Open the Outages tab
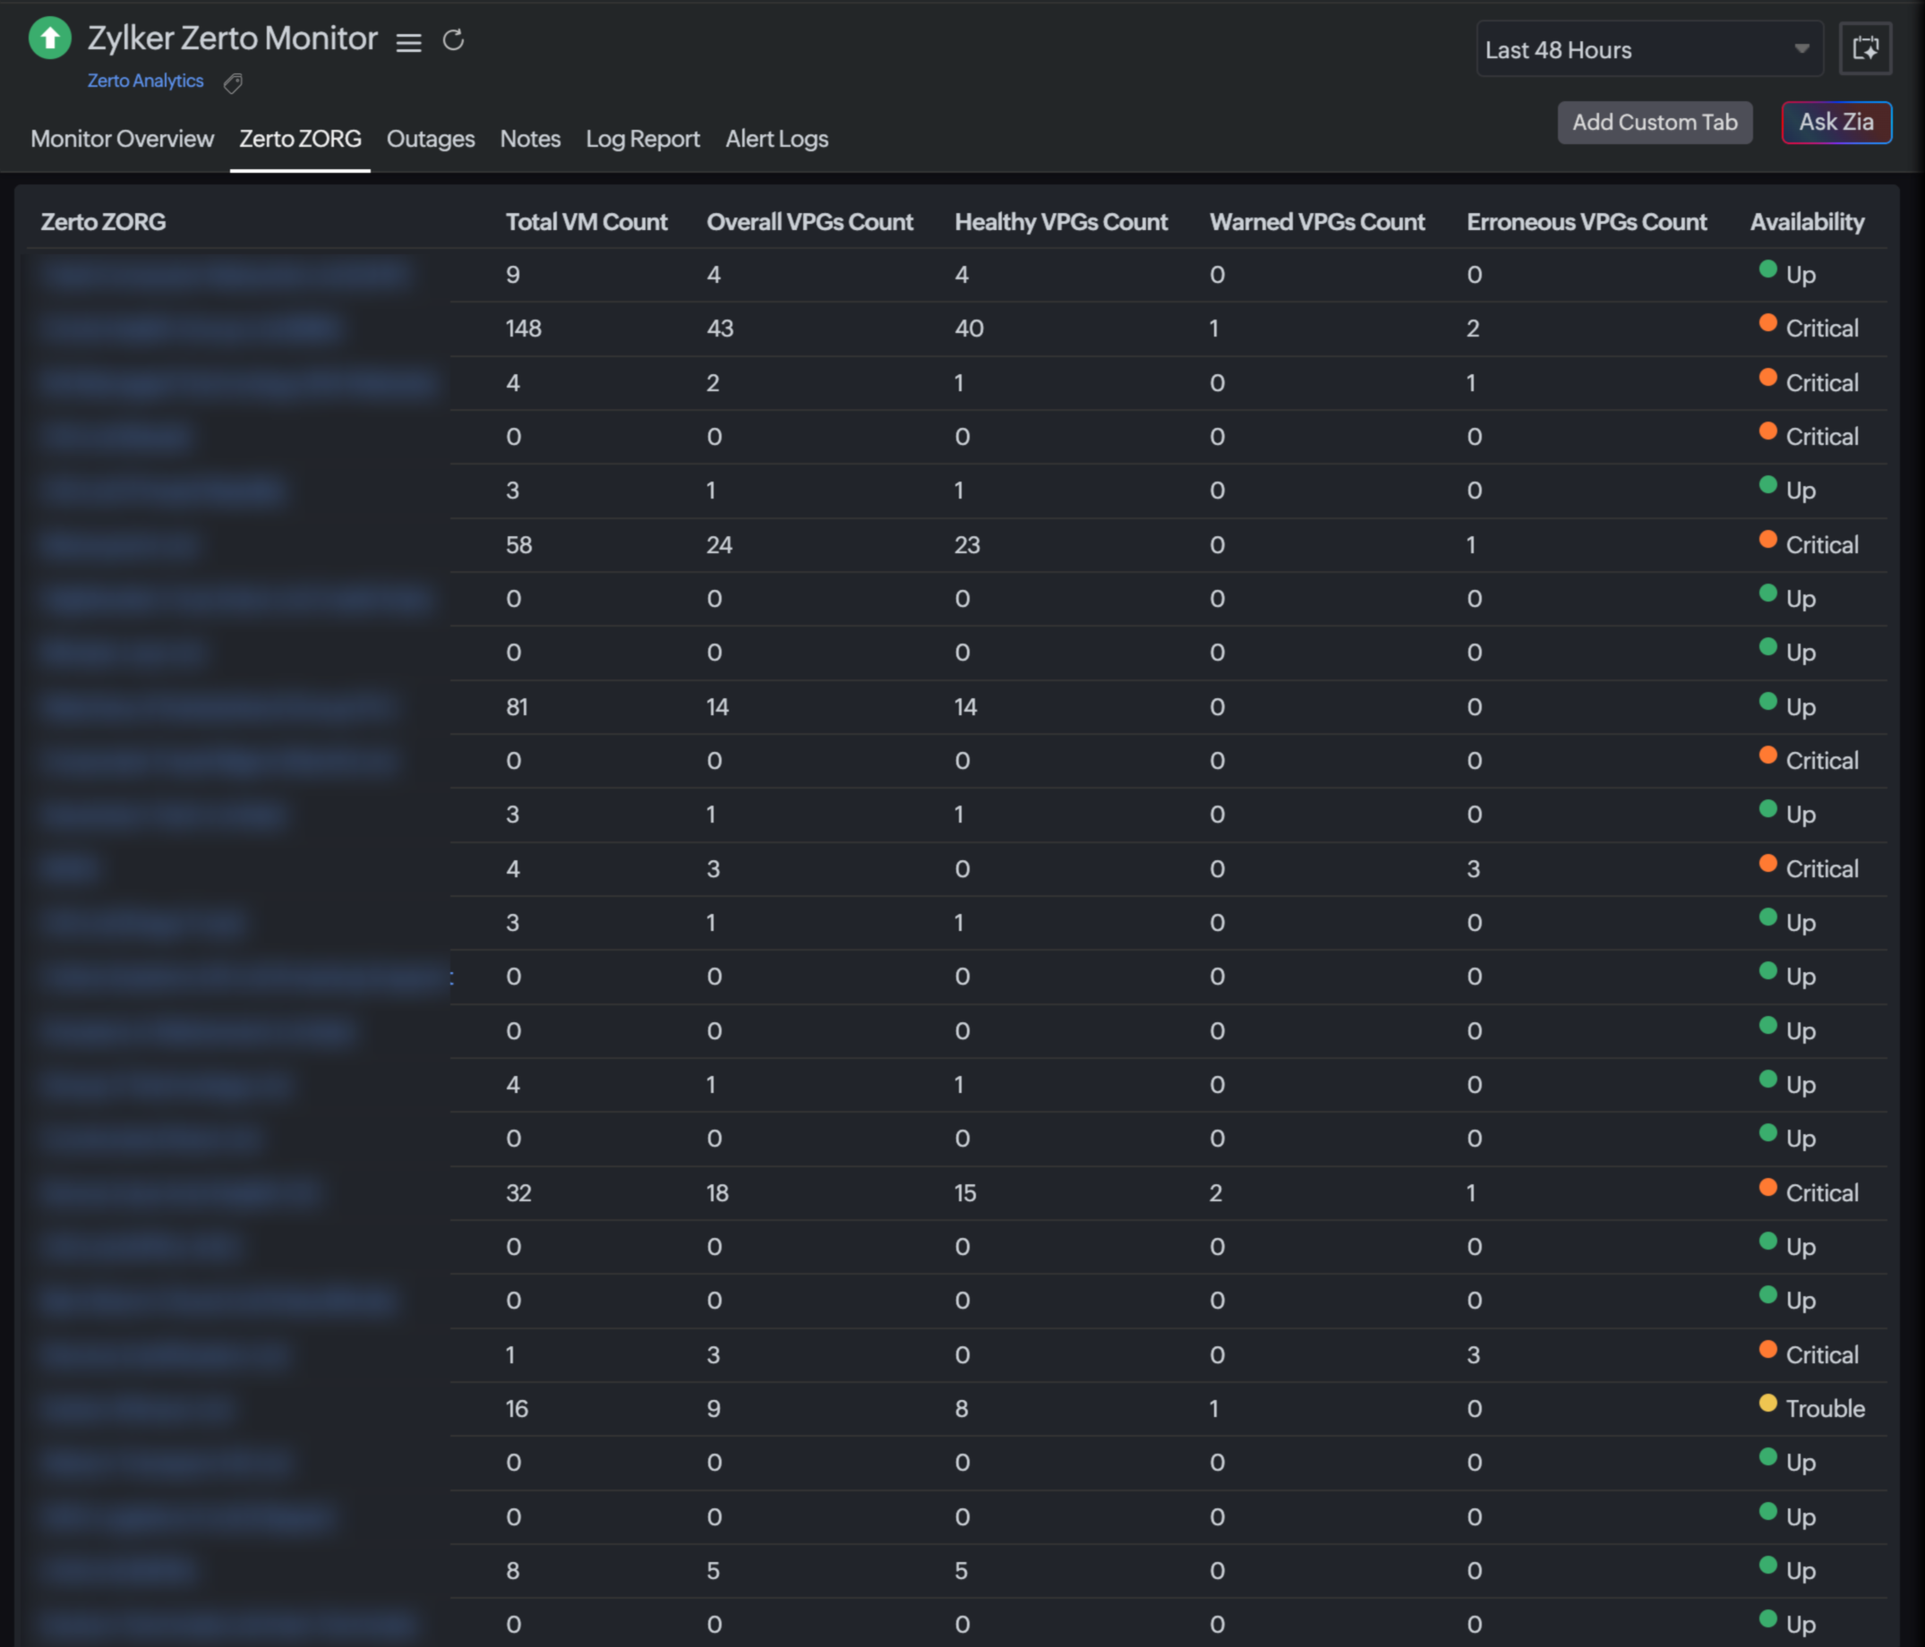1925x1647 pixels. click(x=430, y=140)
